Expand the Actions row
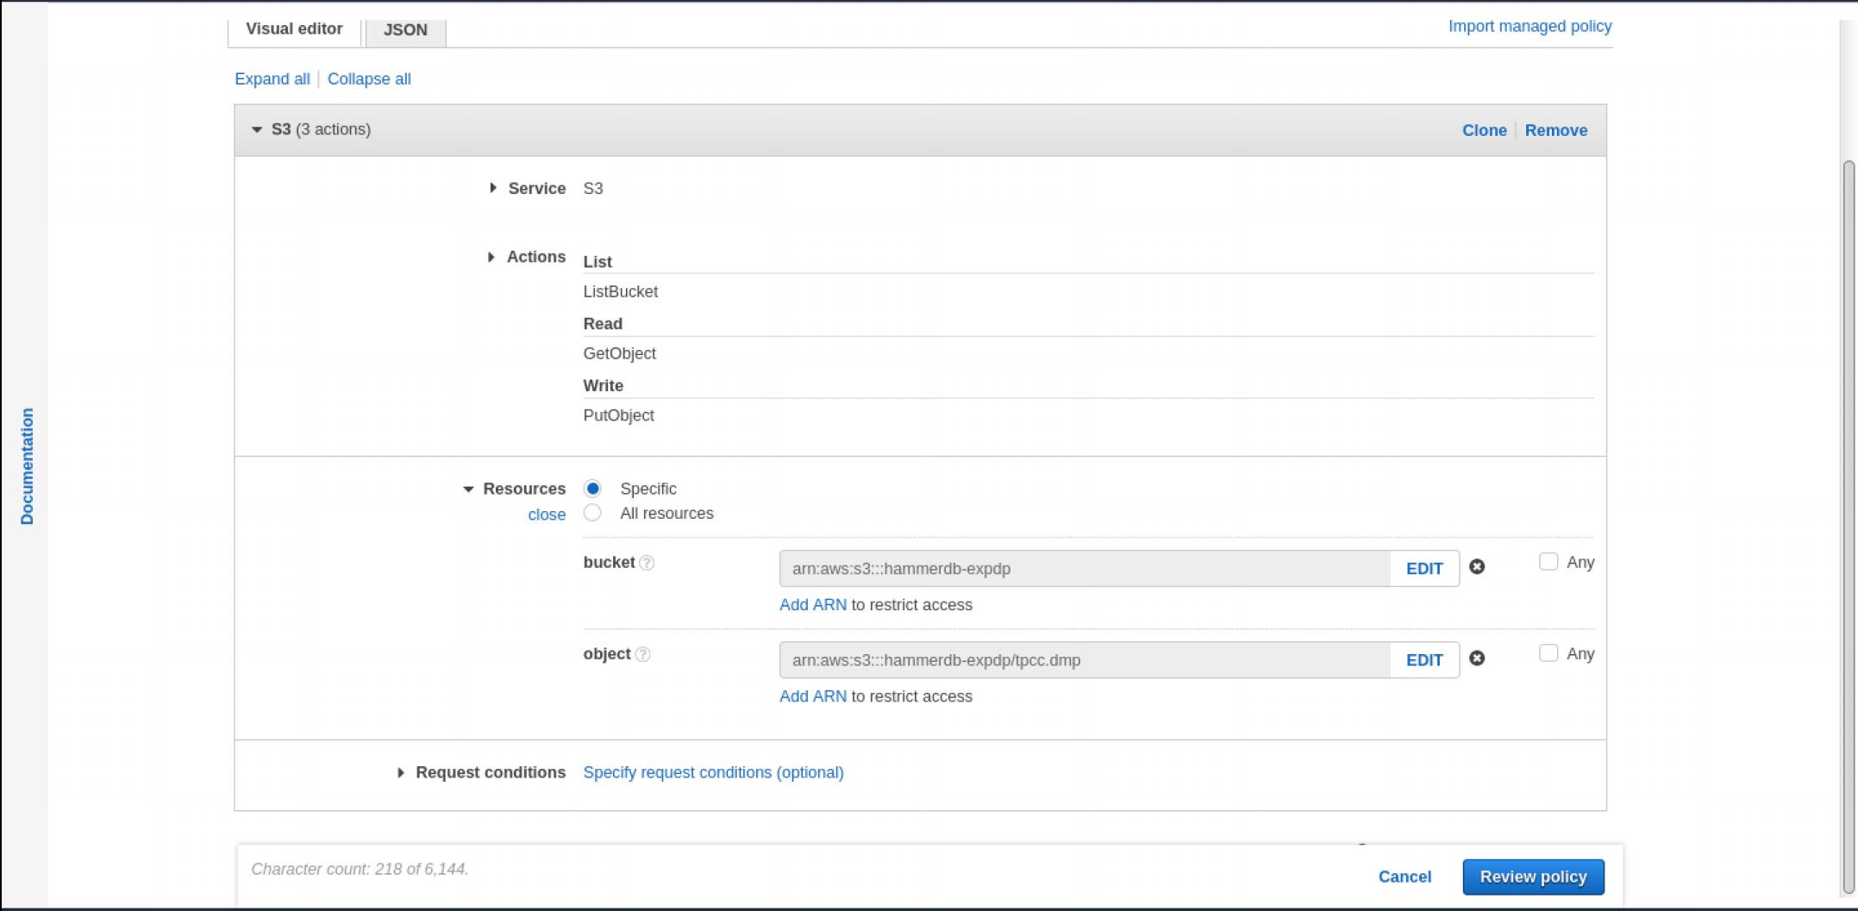Viewport: 1858px width, 911px height. 491,257
